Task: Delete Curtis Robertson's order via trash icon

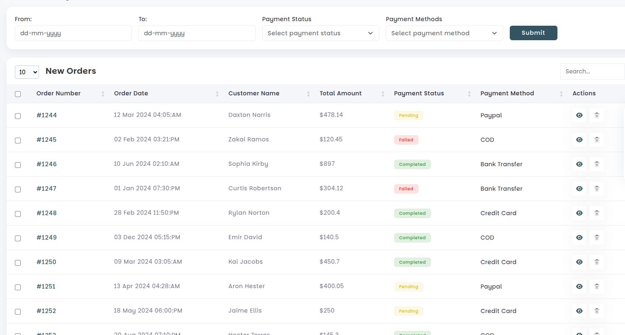Action: [597, 189]
